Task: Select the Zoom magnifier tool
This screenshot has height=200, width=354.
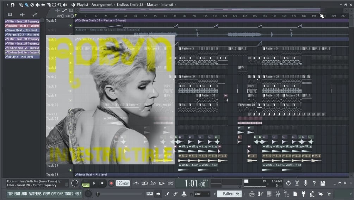Action: pos(60,5)
